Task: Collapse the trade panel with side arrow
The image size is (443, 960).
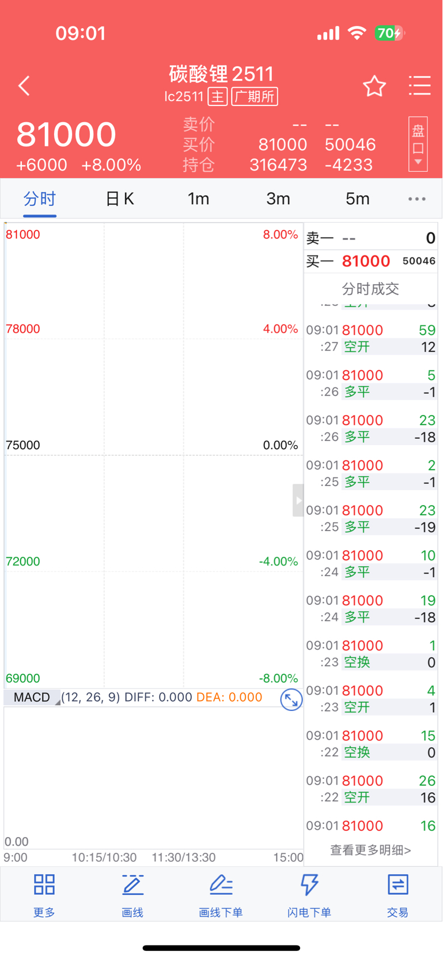Action: [298, 500]
